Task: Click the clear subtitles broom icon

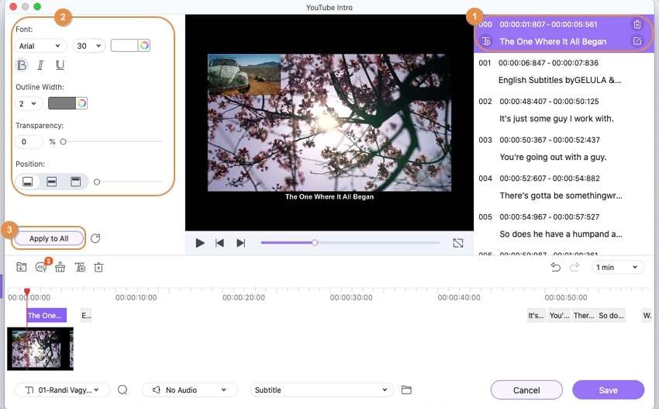Action: (x=60, y=267)
